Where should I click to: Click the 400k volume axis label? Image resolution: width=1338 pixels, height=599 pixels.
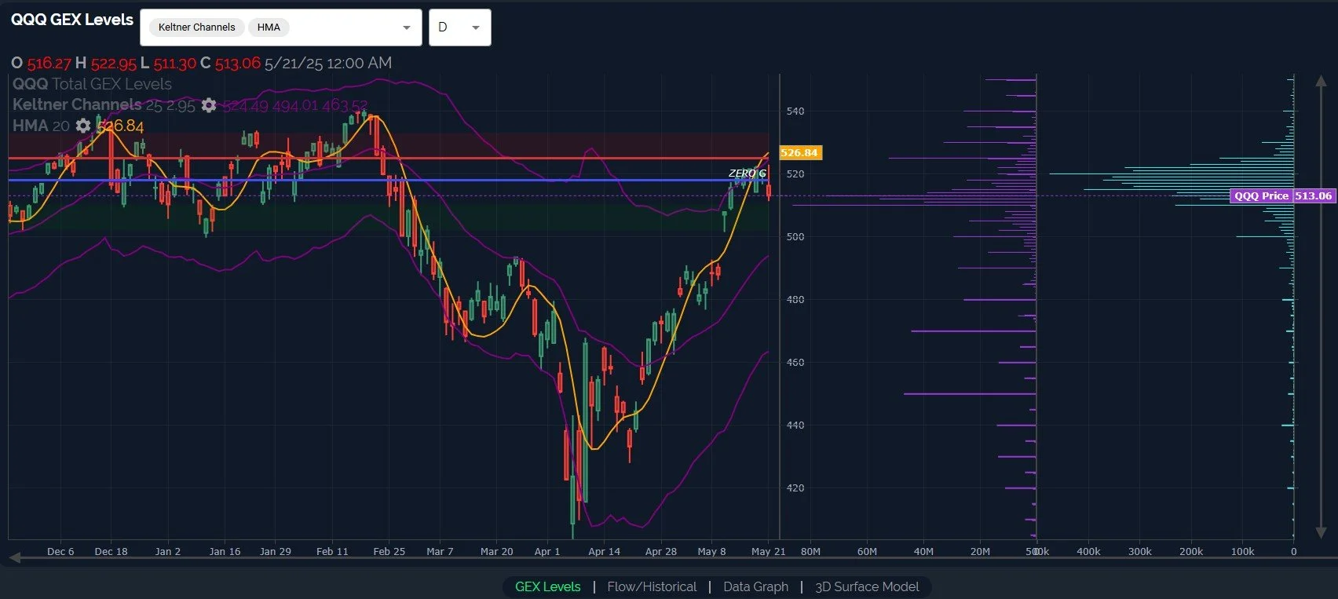[1088, 551]
